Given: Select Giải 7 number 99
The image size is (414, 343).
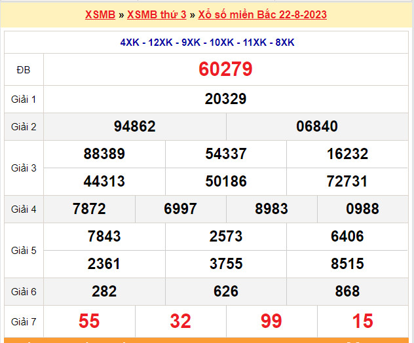Looking at the screenshot, I should pyautogui.click(x=271, y=321).
